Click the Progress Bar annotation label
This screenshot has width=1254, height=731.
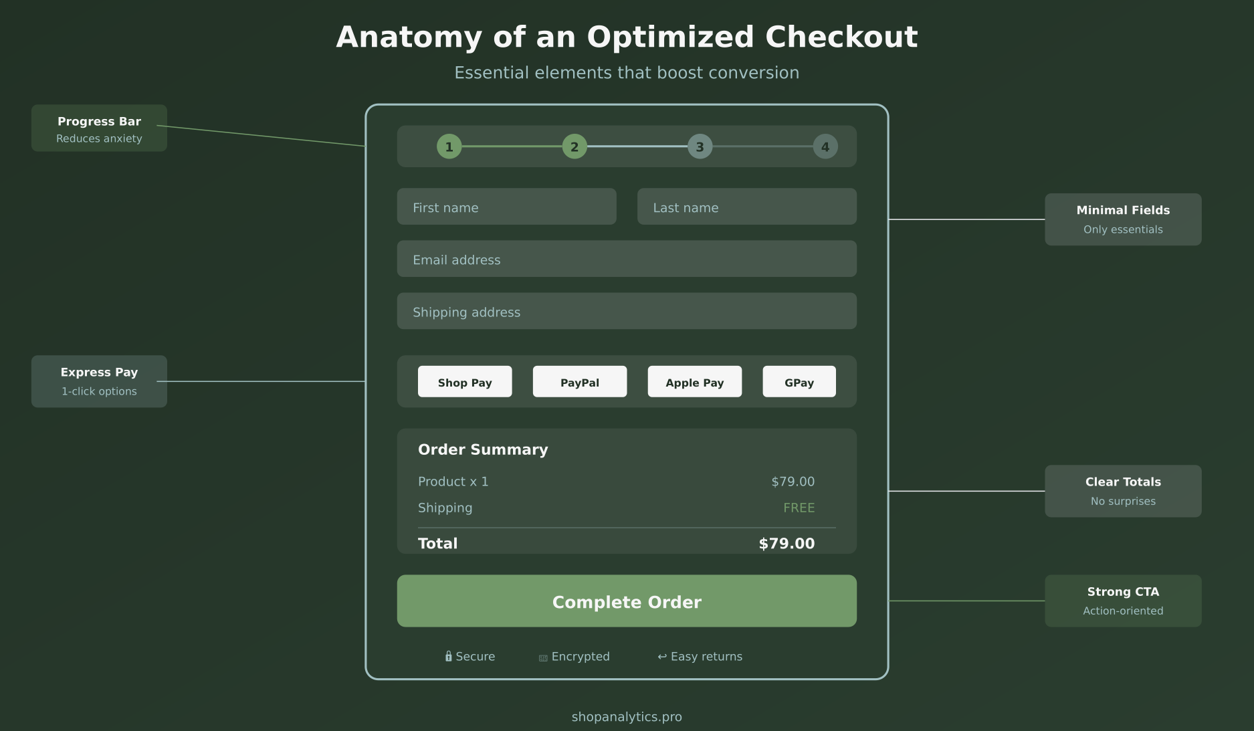point(99,128)
